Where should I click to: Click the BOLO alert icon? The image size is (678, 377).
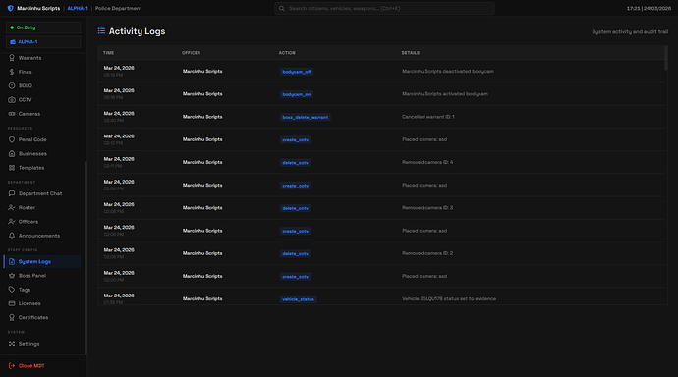point(12,85)
